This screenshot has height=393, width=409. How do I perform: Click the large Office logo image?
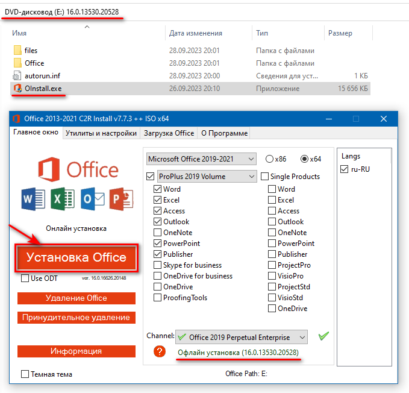78,169
